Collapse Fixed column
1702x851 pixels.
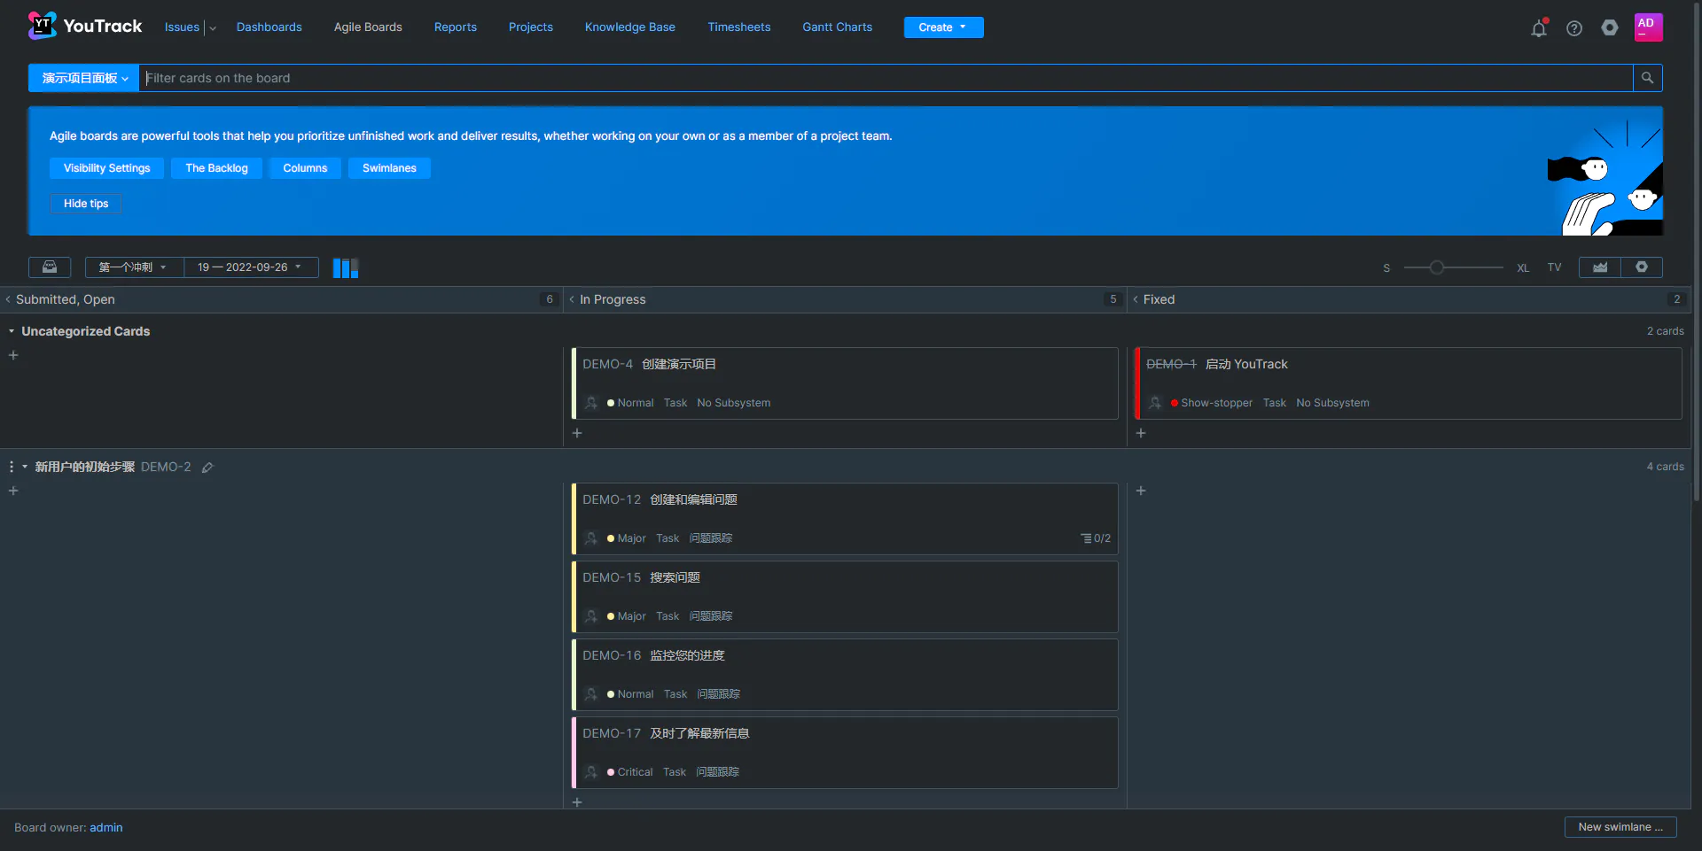point(1136,299)
